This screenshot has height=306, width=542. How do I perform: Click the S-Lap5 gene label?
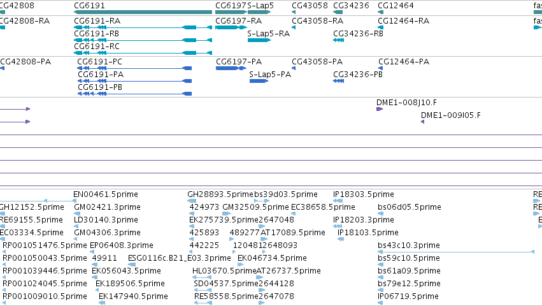[260, 6]
